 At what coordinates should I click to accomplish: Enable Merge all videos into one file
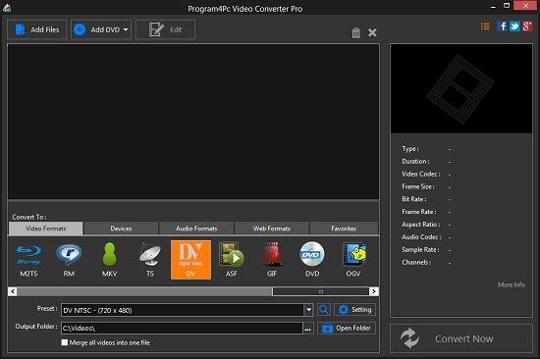click(65, 342)
